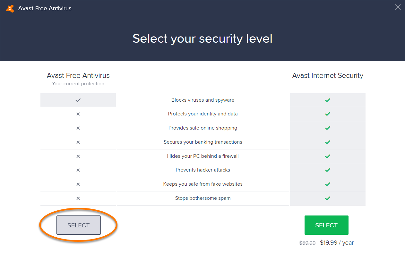Select Avast Internet Security green button
The width and height of the screenshot is (405, 270).
pyautogui.click(x=326, y=225)
